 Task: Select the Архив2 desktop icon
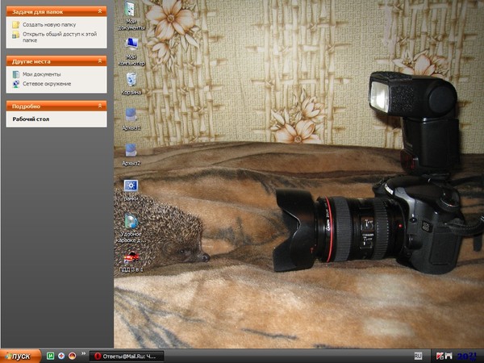point(131,150)
